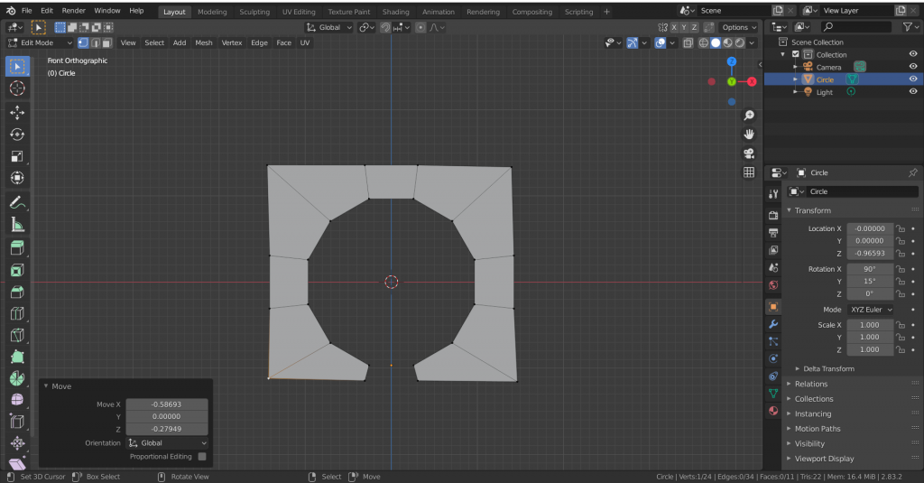This screenshot has height=483, width=924.
Task: Click the Location Z value field
Action: [870, 254]
